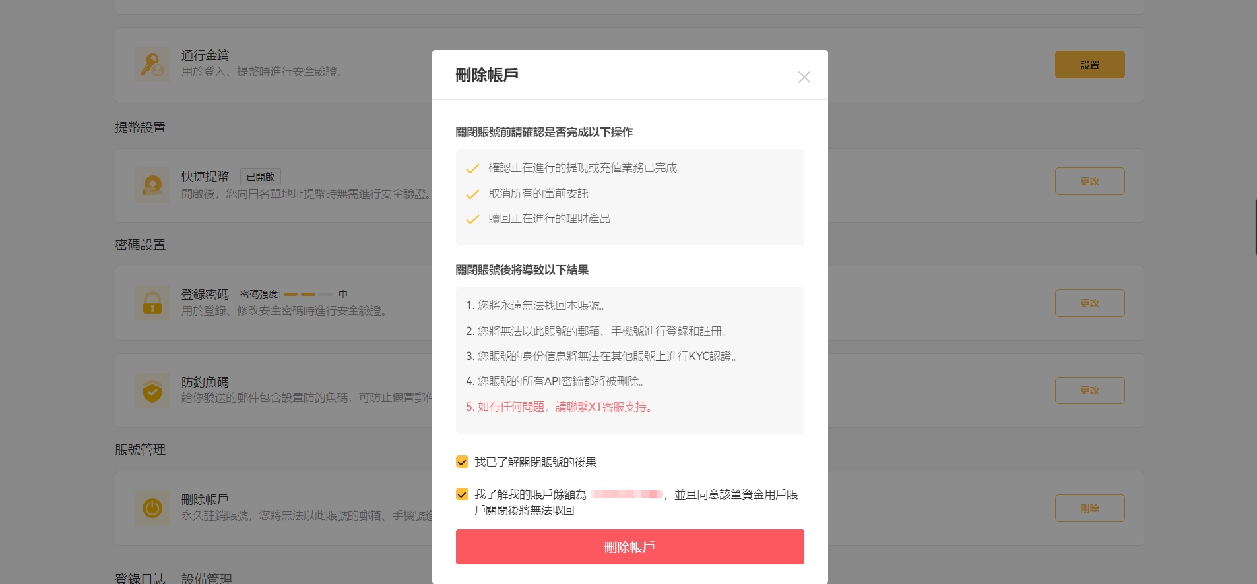Click the 通行金鑰 title text
The height and width of the screenshot is (584, 1257).
point(205,55)
